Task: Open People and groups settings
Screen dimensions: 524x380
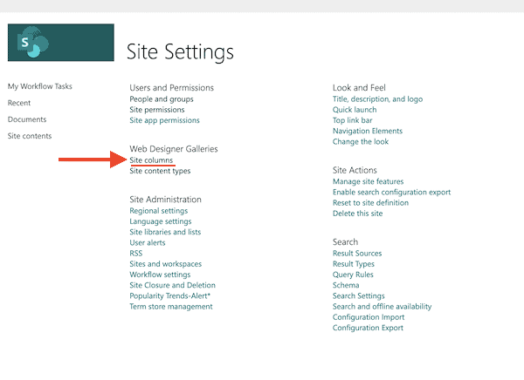Action: click(162, 99)
